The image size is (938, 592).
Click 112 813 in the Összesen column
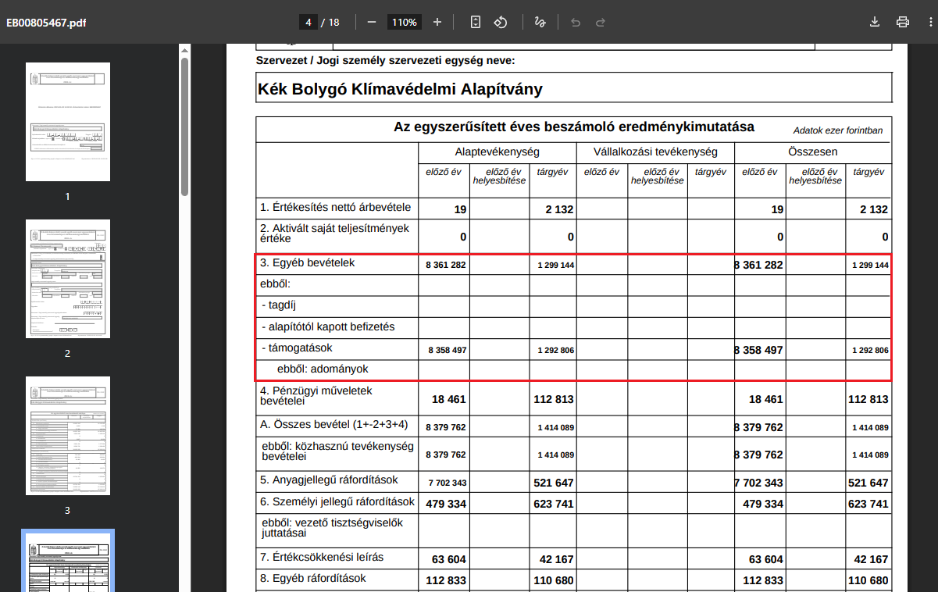pyautogui.click(x=868, y=399)
